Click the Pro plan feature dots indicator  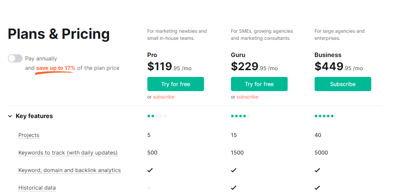(x=157, y=116)
